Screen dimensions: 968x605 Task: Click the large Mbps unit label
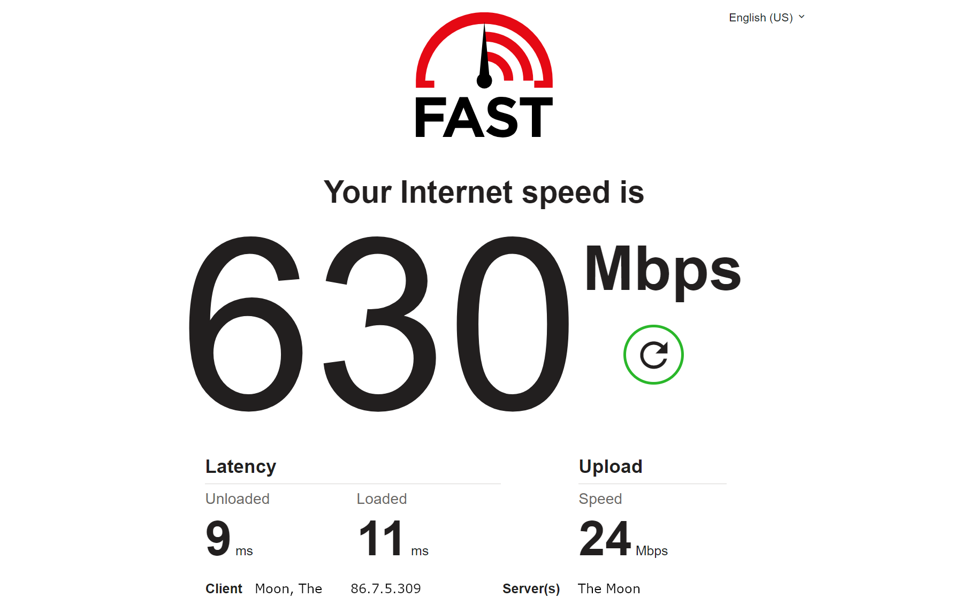coord(662,271)
